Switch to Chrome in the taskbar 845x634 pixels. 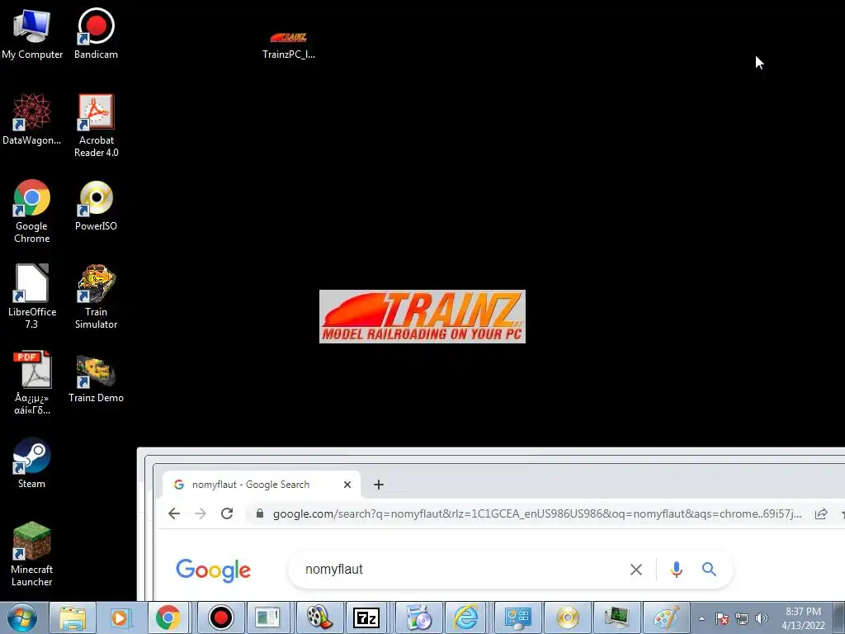(168, 617)
